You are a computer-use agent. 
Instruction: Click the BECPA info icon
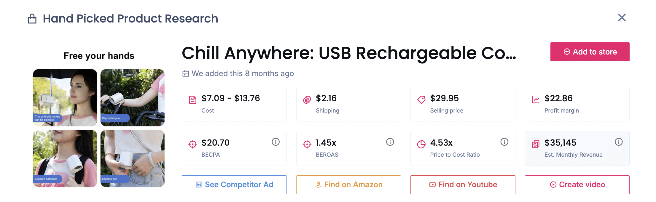[x=276, y=142]
